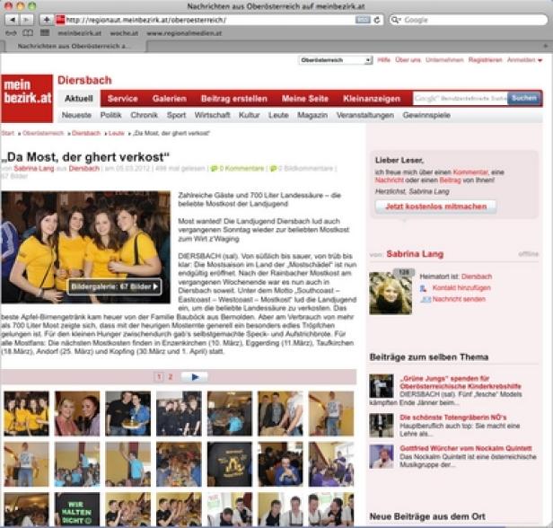Select the Sport subcategory
This screenshot has width=553, height=528.
click(x=176, y=115)
